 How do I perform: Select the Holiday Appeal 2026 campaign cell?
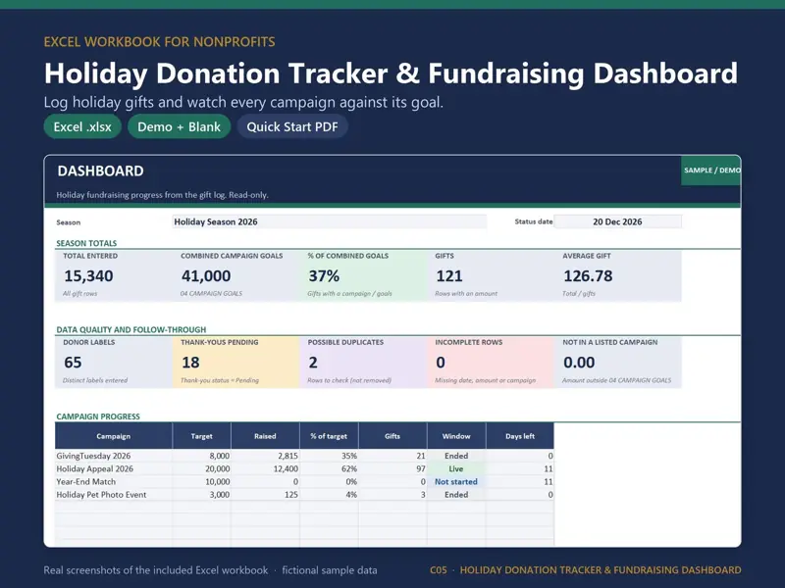pos(114,469)
